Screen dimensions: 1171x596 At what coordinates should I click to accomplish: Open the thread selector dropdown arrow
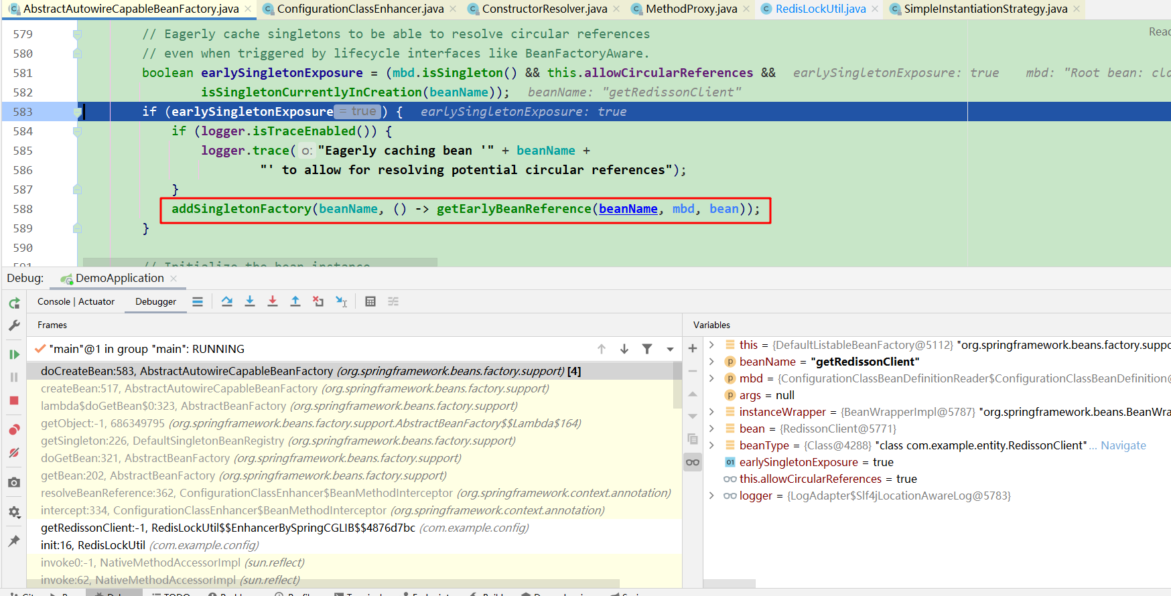[x=670, y=349]
